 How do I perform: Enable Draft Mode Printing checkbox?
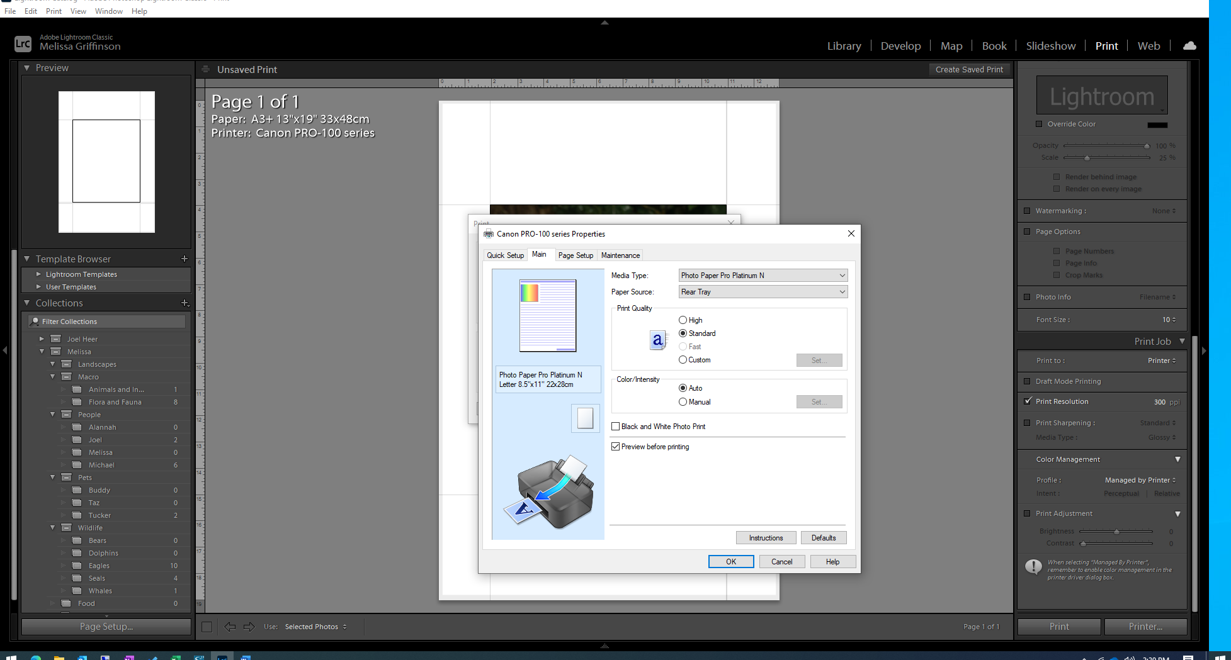pos(1028,381)
